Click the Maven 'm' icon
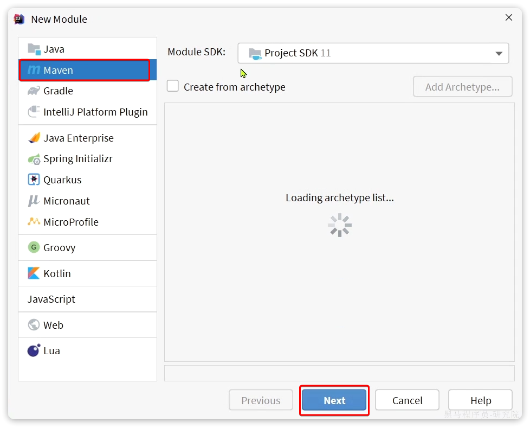The width and height of the screenshot is (530, 428). 34,69
